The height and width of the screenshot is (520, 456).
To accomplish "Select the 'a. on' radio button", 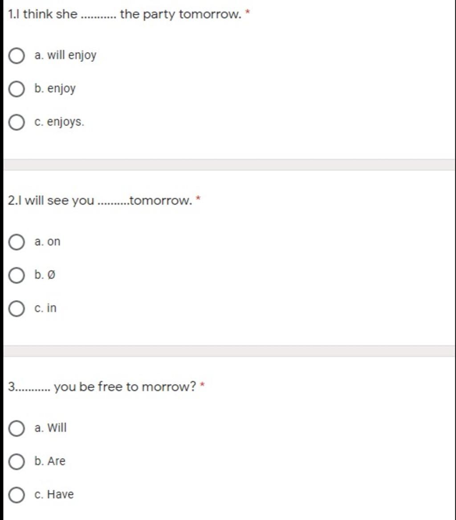I will click(x=16, y=242).
